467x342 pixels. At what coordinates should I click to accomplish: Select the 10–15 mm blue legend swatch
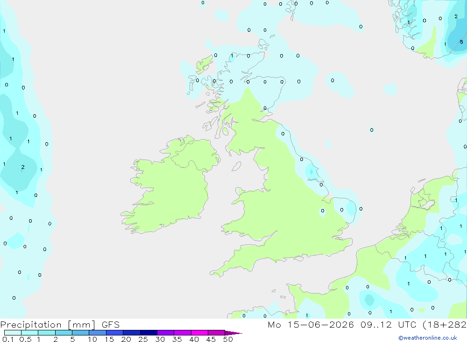pos(98,333)
